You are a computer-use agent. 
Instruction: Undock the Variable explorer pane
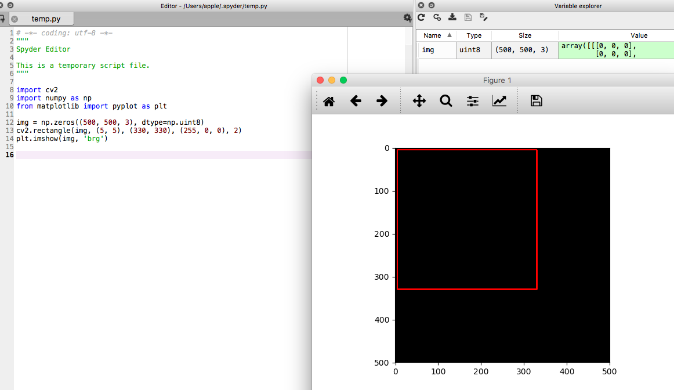coord(431,6)
